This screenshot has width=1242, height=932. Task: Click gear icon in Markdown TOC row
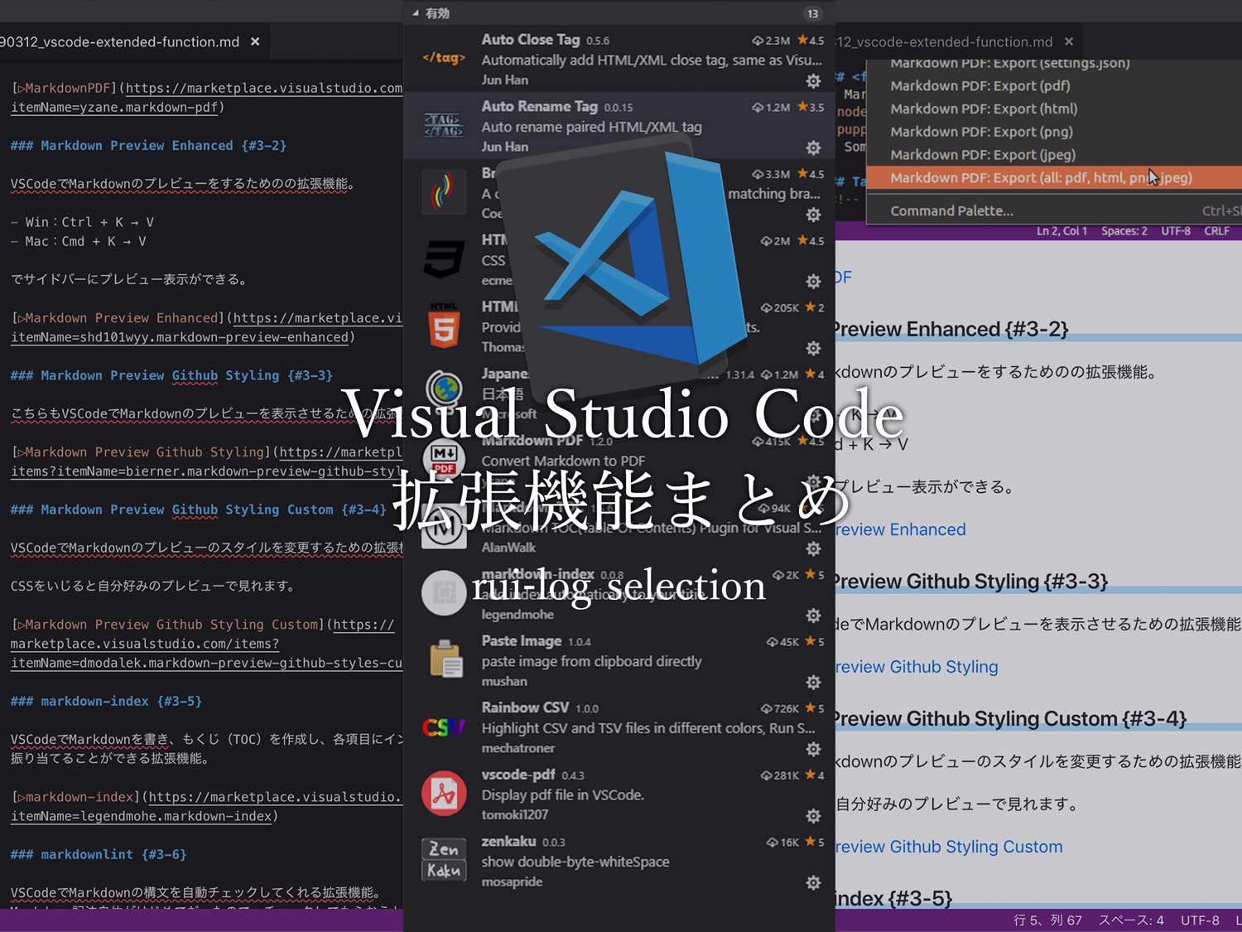coord(813,548)
